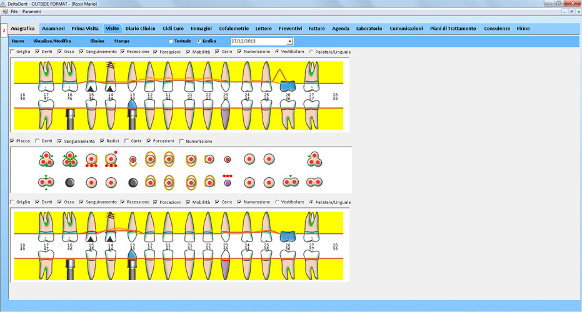
Task: Click lower molar 36 in the top chart
Action: (x=288, y=115)
